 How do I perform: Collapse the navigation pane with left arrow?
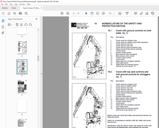pyautogui.click(x=42, y=74)
